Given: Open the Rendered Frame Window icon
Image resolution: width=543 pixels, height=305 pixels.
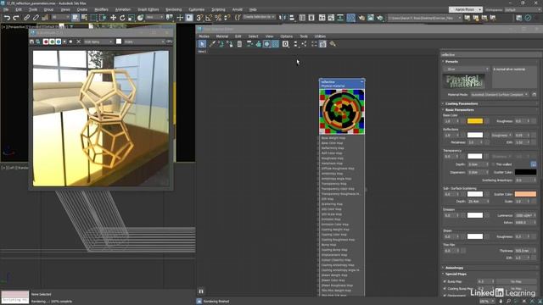Looking at the screenshot, I should [371, 18].
